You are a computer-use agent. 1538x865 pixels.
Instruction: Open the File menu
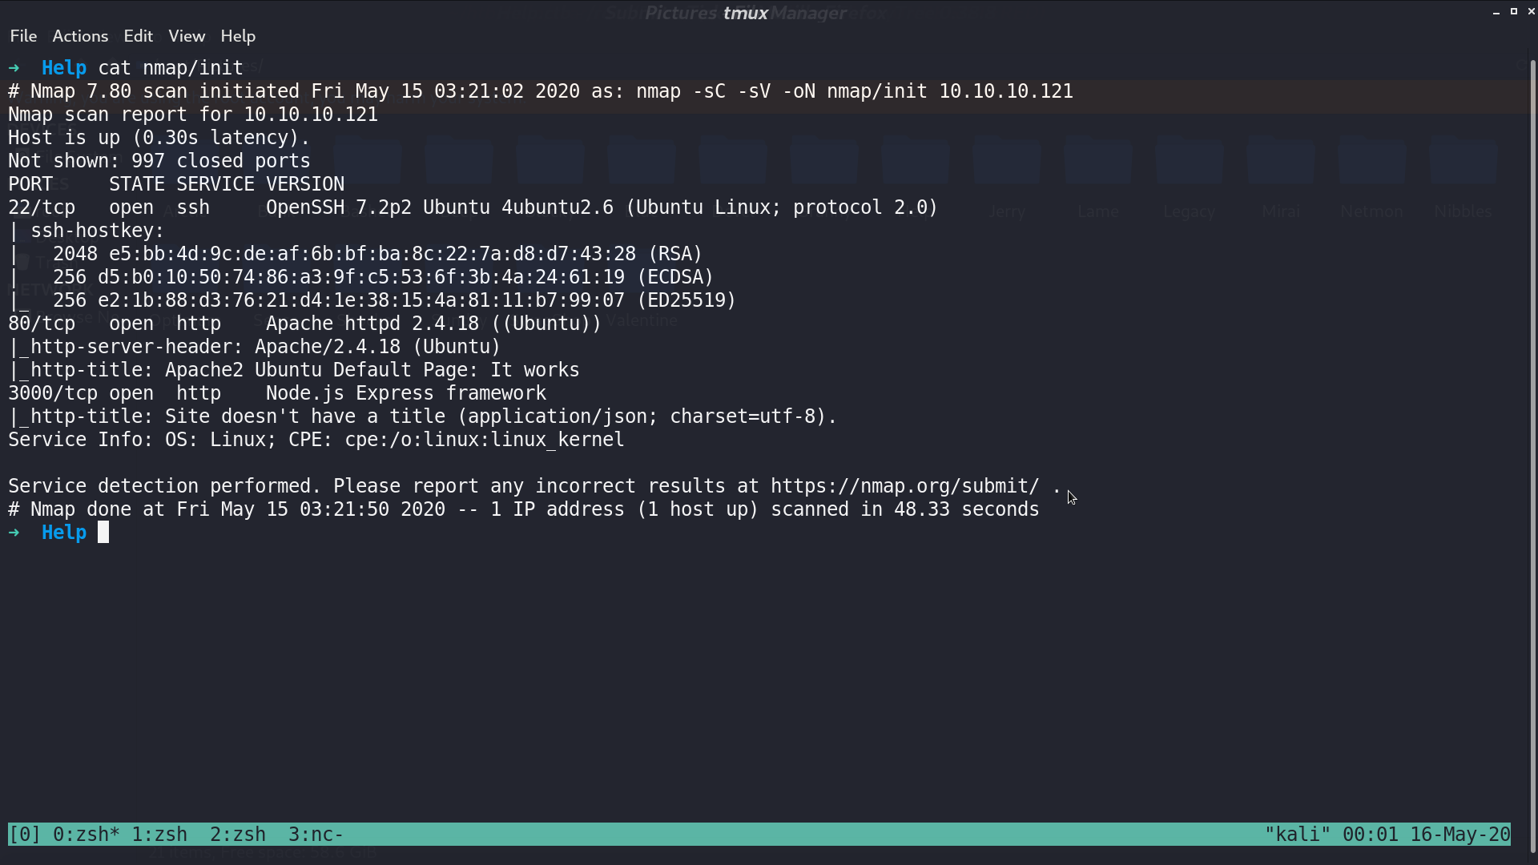click(23, 36)
